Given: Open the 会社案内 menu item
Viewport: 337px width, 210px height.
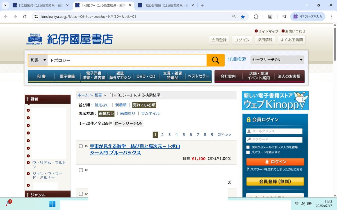Looking at the screenshot, I should coord(228,76).
